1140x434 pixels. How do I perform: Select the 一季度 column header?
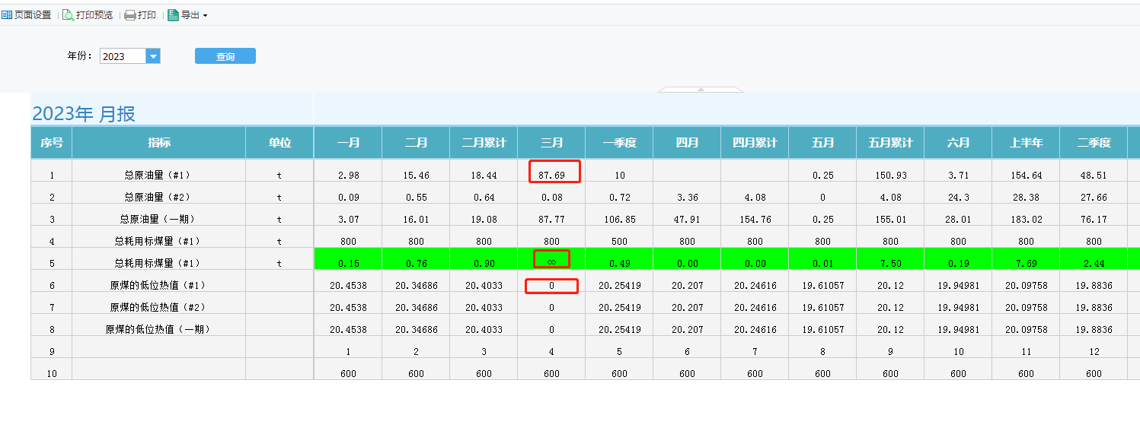pos(619,143)
